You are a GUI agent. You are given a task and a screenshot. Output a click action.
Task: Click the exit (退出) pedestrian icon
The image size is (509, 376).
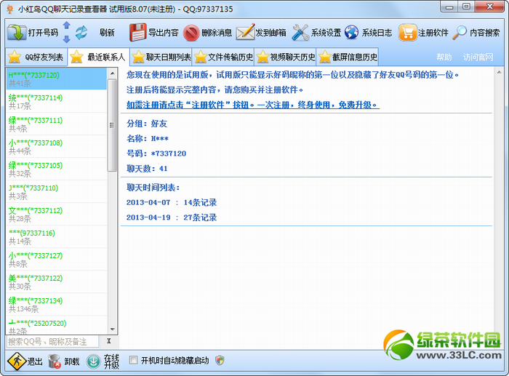tap(16, 361)
